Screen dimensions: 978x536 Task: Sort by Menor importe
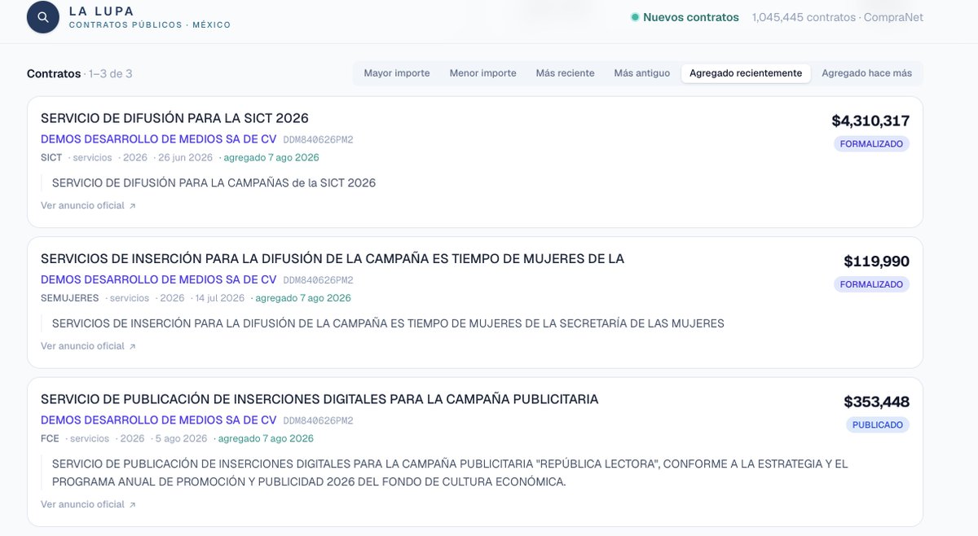pyautogui.click(x=483, y=73)
